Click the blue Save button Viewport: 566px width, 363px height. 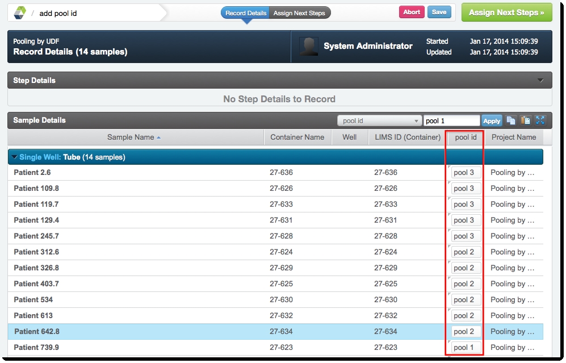[x=439, y=12]
